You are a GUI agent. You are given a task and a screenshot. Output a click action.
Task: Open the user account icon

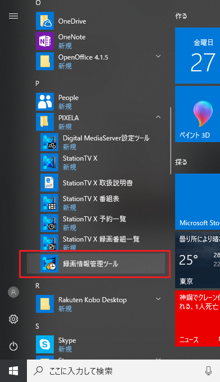pyautogui.click(x=13, y=292)
